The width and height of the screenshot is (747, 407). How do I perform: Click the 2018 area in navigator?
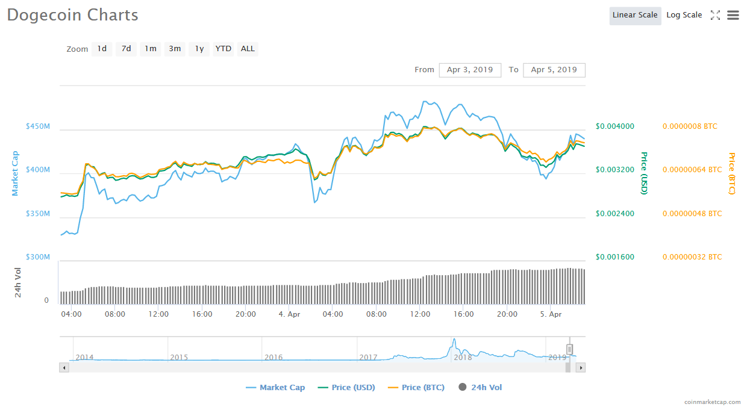(463, 358)
